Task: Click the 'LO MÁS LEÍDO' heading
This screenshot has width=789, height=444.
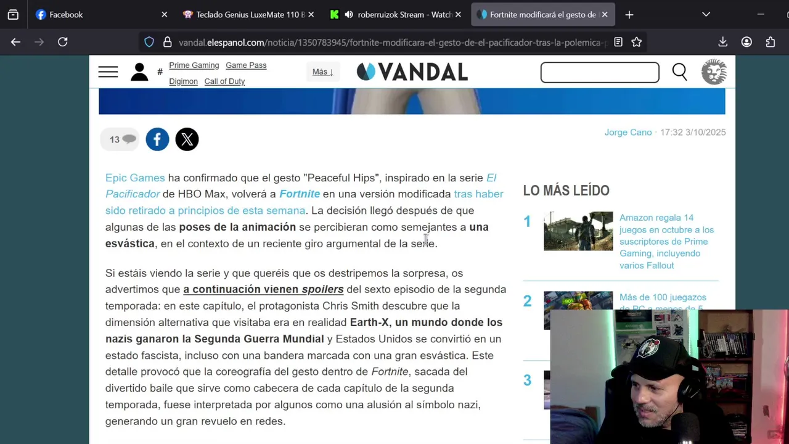Action: click(566, 191)
